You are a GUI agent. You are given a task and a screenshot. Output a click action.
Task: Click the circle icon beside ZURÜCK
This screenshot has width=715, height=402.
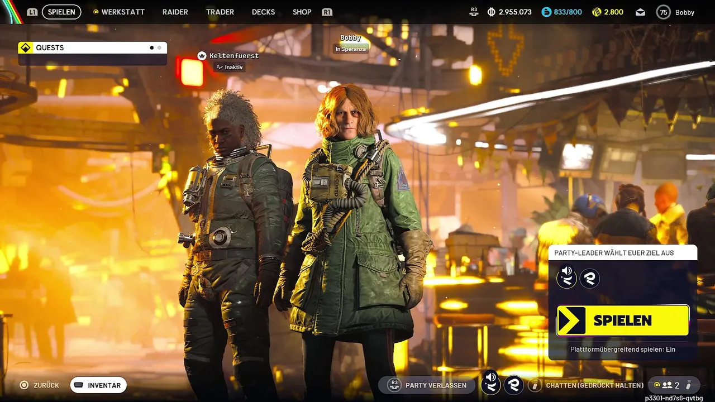[24, 385]
